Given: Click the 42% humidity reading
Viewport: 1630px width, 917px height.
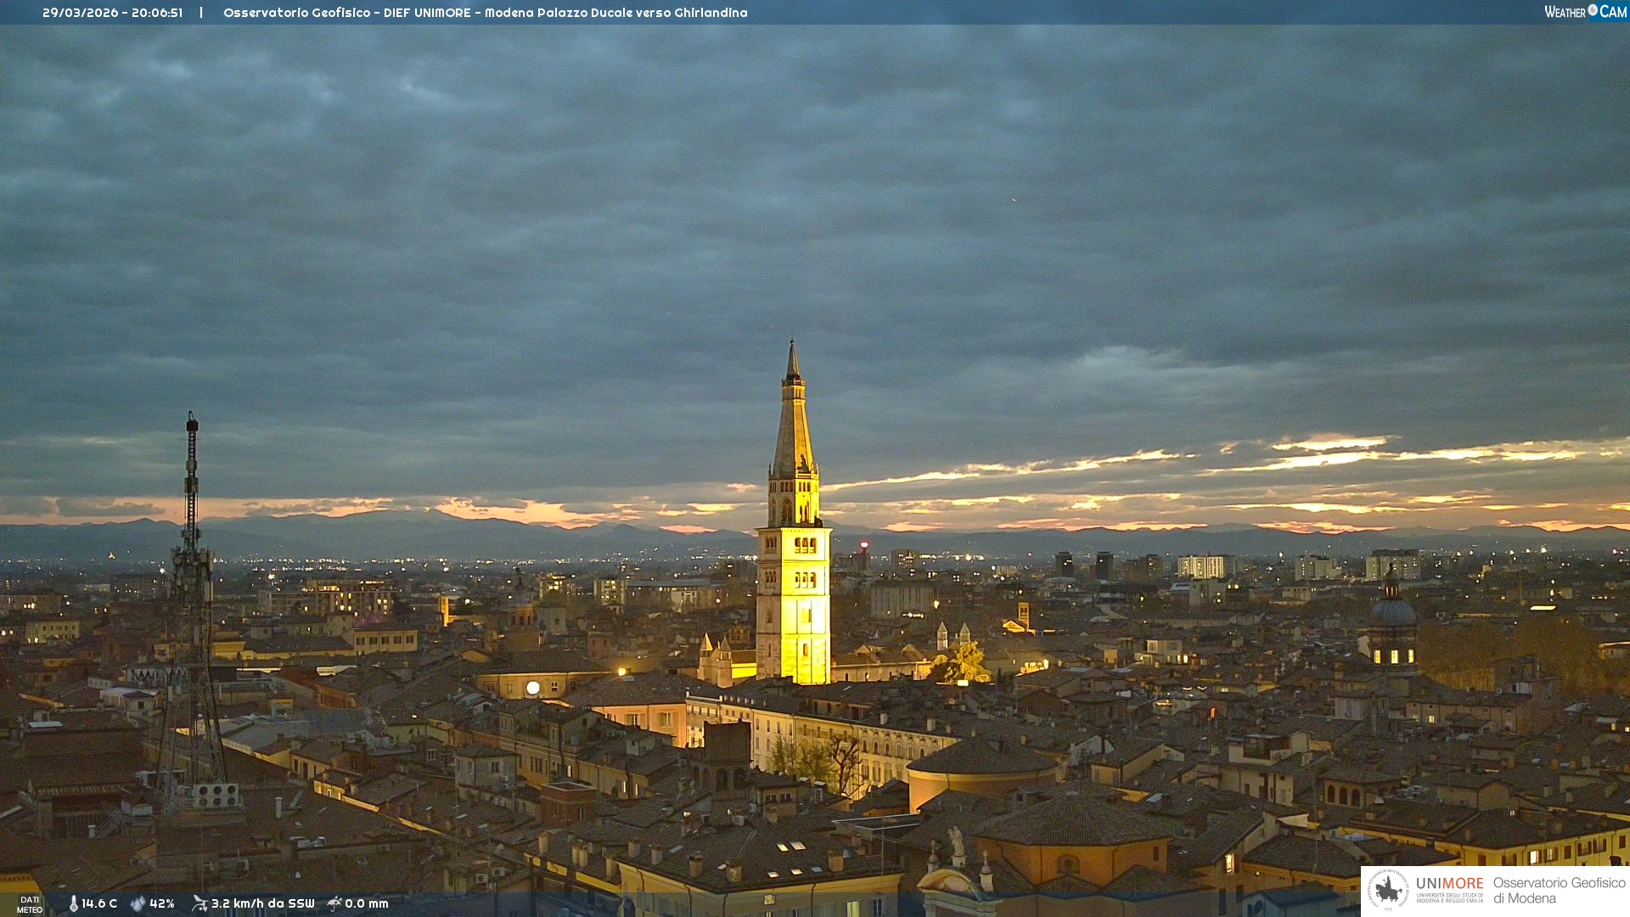Looking at the screenshot, I should coord(162,903).
